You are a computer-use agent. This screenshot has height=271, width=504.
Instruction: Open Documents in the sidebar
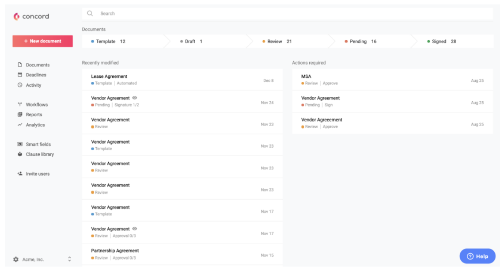click(x=38, y=65)
